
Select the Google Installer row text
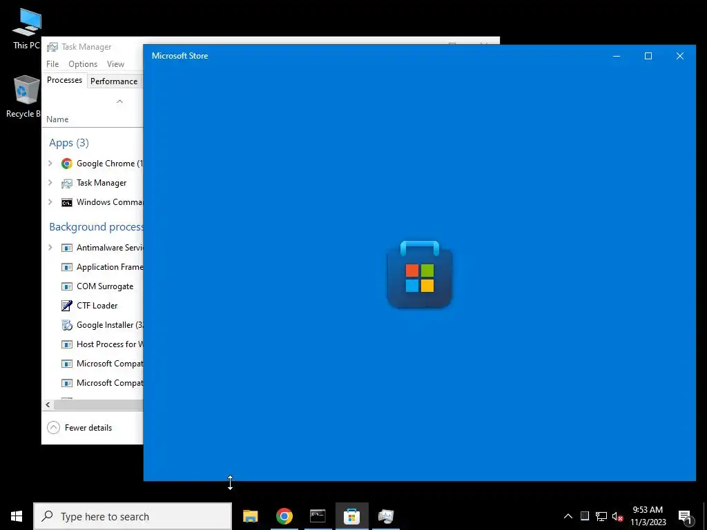[x=110, y=325]
